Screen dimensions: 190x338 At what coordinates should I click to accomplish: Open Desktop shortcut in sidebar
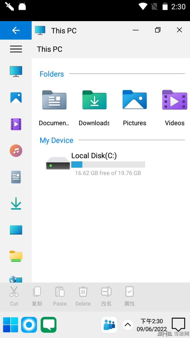click(16, 230)
